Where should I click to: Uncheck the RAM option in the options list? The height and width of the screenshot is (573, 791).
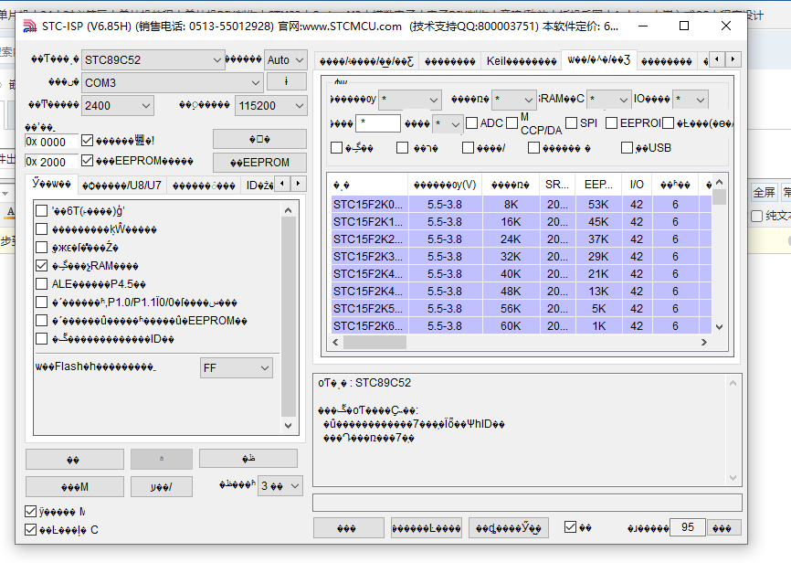42,266
